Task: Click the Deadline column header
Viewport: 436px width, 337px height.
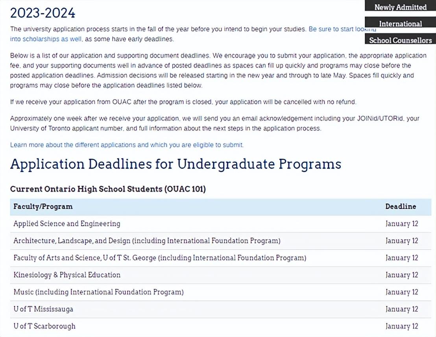Action: click(401, 206)
